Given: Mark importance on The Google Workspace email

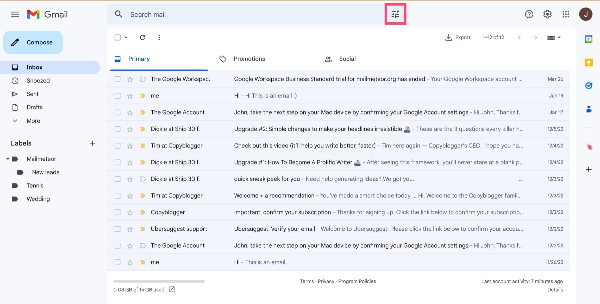Looking at the screenshot, I should click(x=143, y=79).
